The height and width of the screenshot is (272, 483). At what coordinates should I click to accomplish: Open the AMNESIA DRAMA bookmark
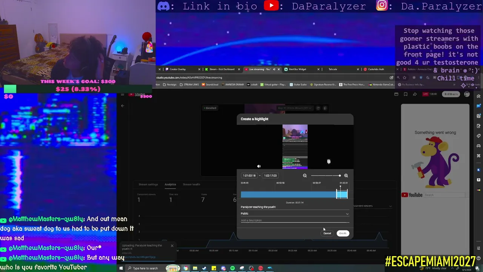(x=232, y=85)
